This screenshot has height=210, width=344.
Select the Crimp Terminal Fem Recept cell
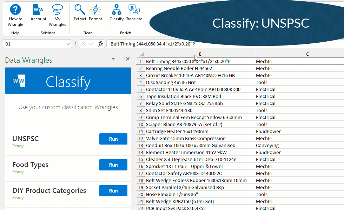[x=200, y=118]
